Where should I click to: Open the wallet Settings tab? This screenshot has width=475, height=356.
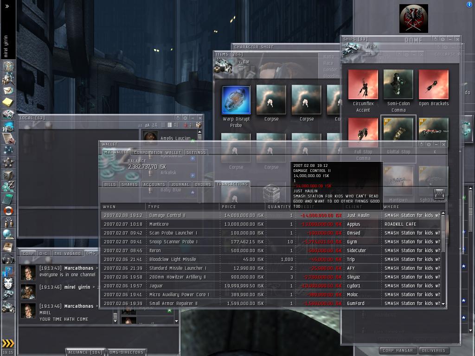196,152
